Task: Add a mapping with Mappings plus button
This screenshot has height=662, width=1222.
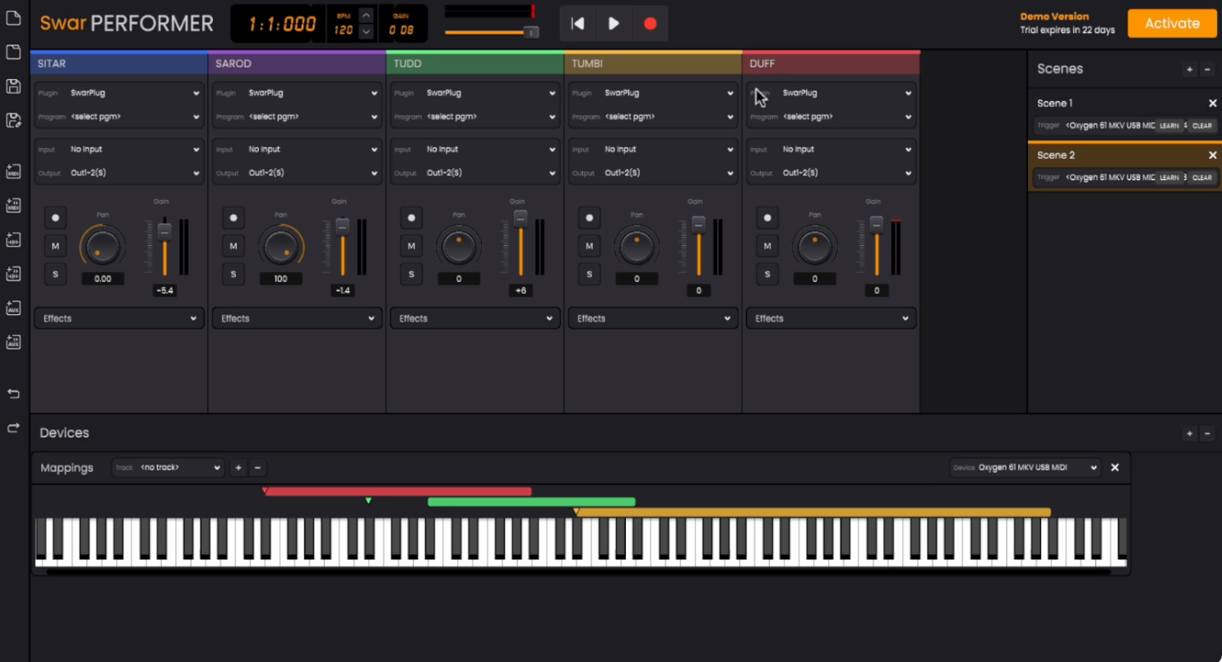Action: pyautogui.click(x=238, y=468)
